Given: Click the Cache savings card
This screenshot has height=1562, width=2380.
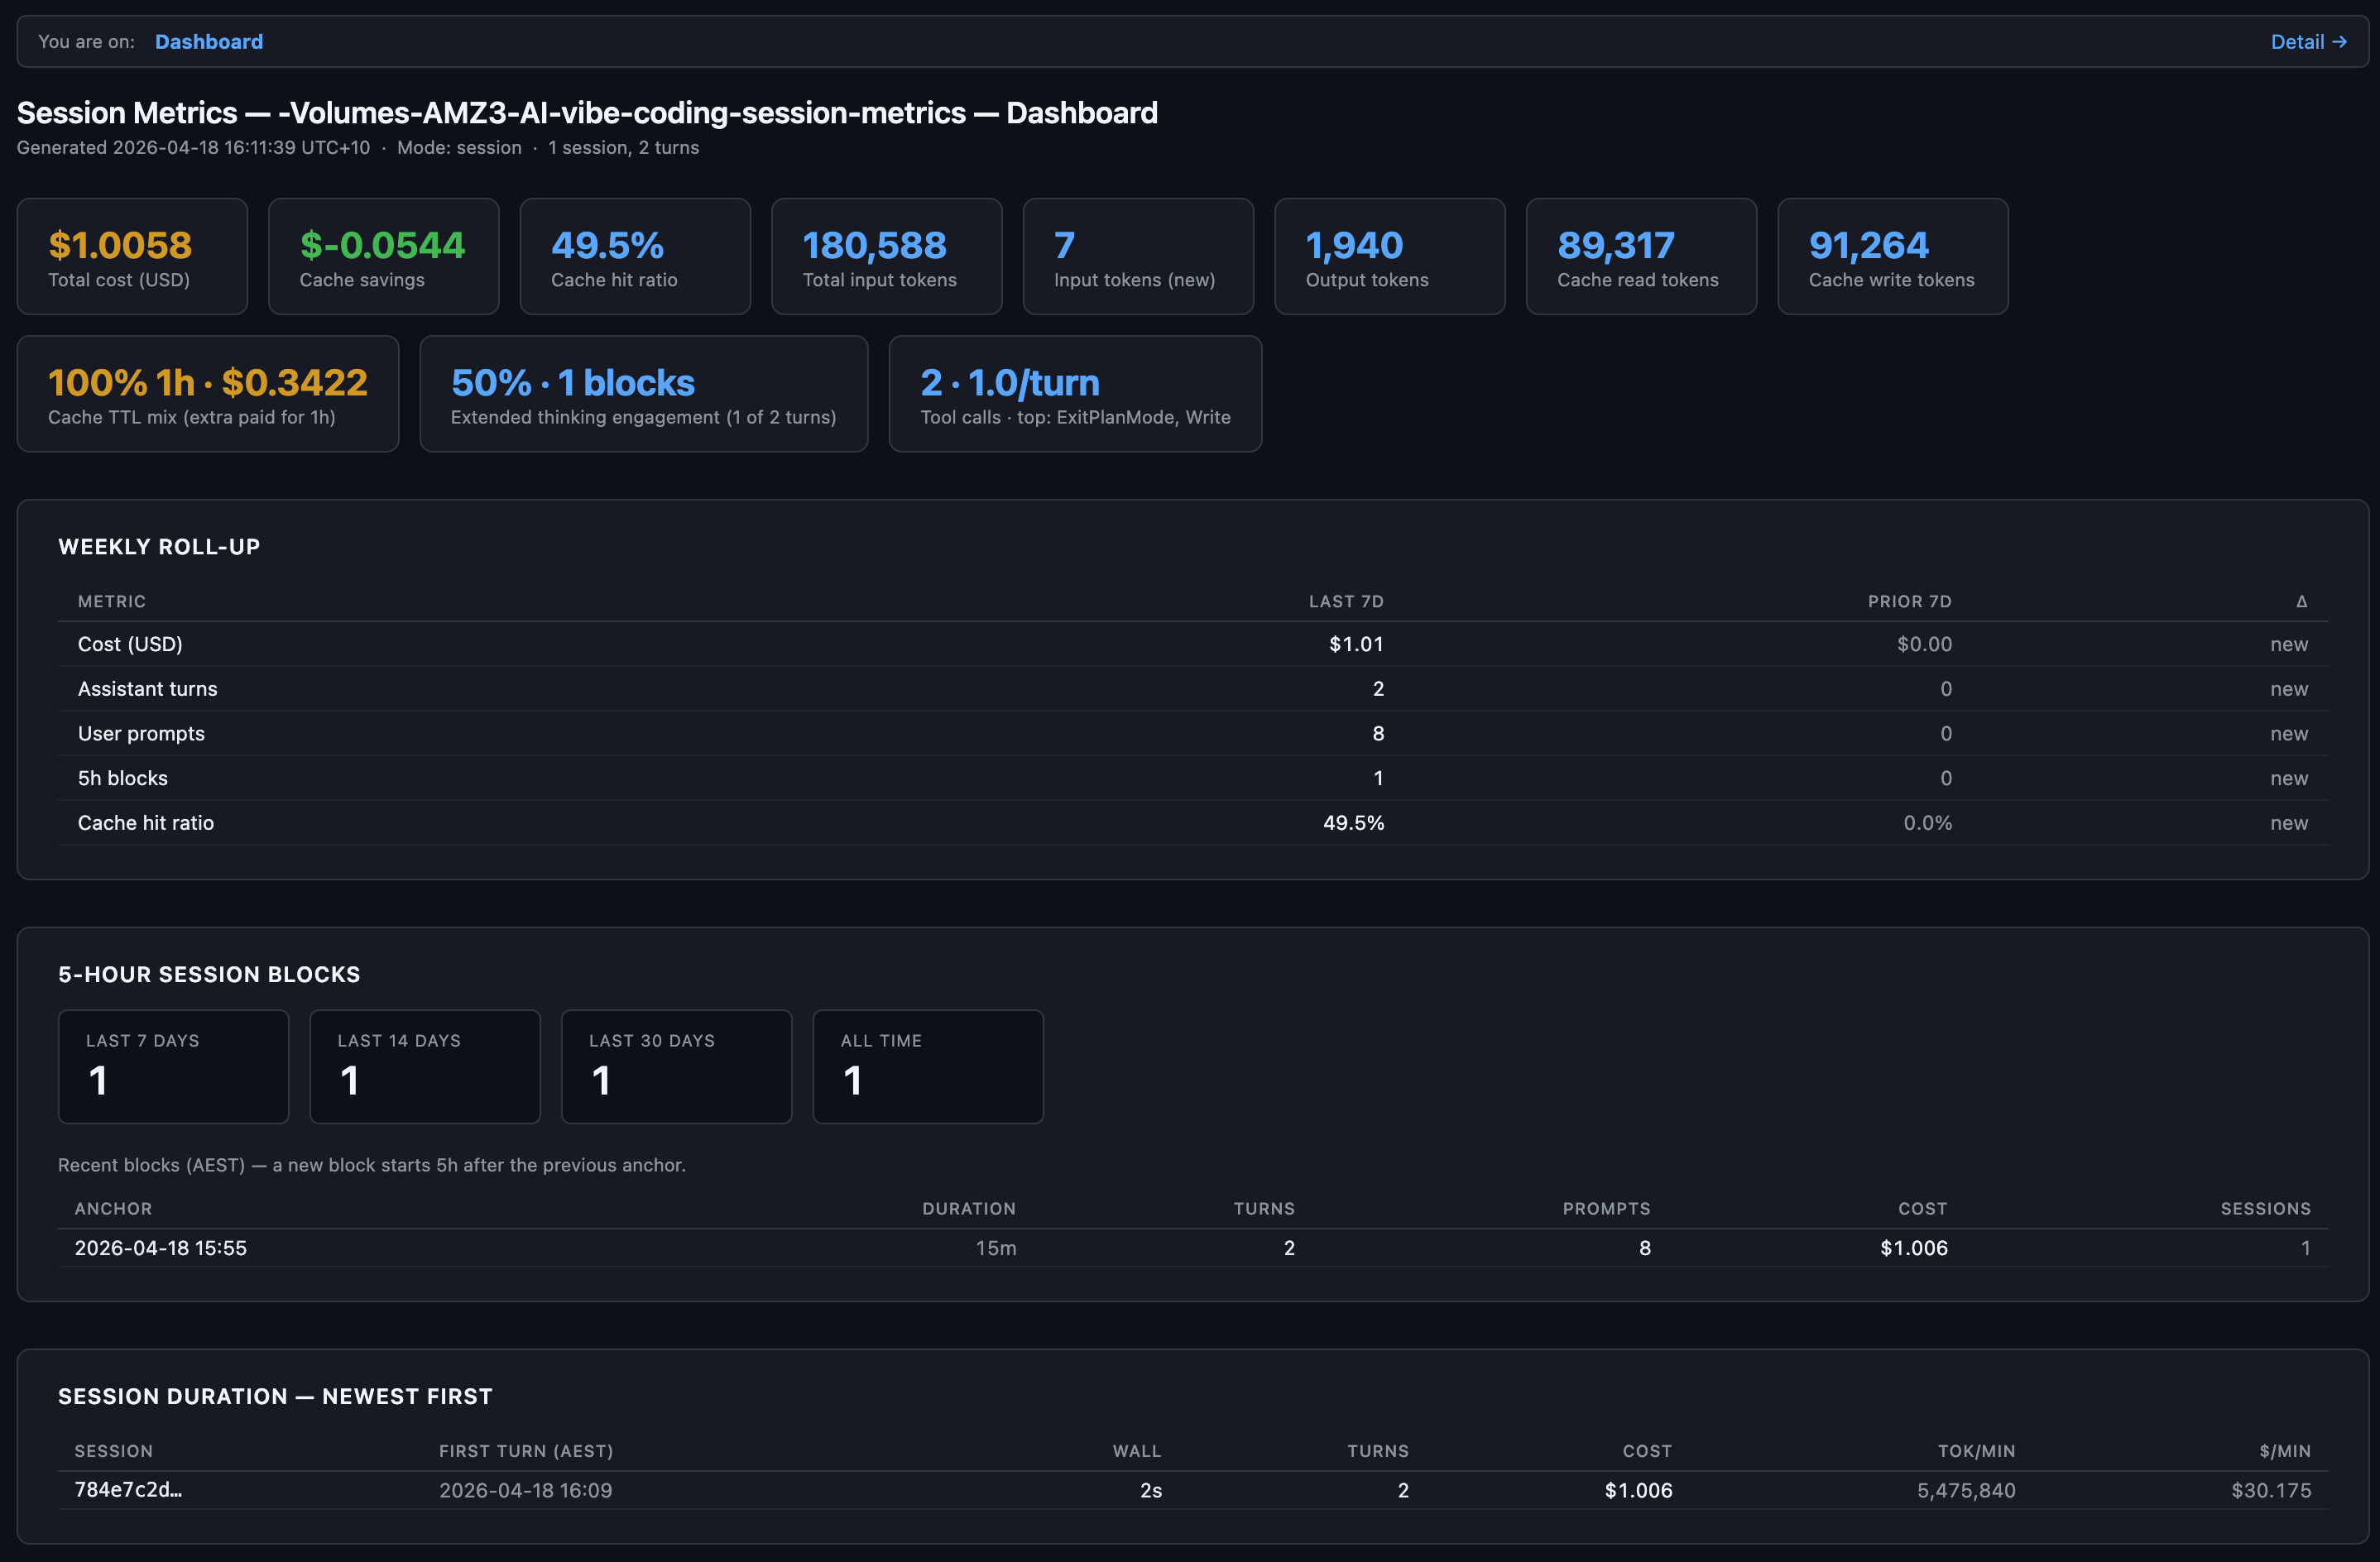Looking at the screenshot, I should pos(383,257).
